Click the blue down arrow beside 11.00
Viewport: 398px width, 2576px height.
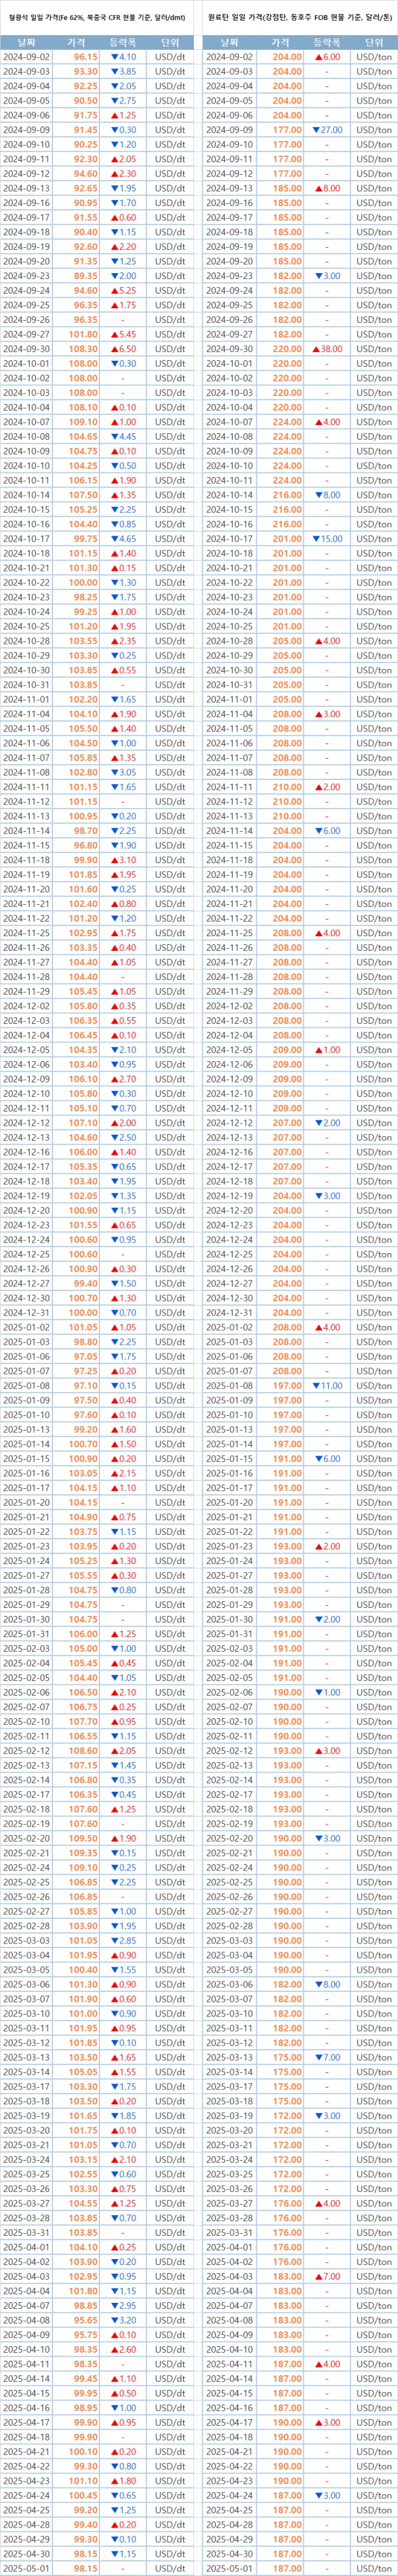pyautogui.click(x=315, y=1386)
